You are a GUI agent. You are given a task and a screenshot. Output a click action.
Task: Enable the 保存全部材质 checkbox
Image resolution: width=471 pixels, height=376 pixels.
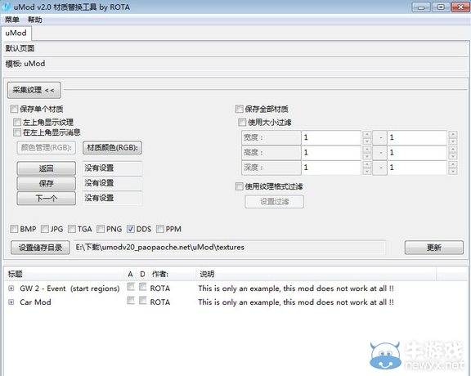click(239, 109)
